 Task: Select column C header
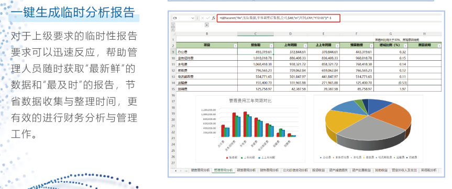[x=256, y=34]
